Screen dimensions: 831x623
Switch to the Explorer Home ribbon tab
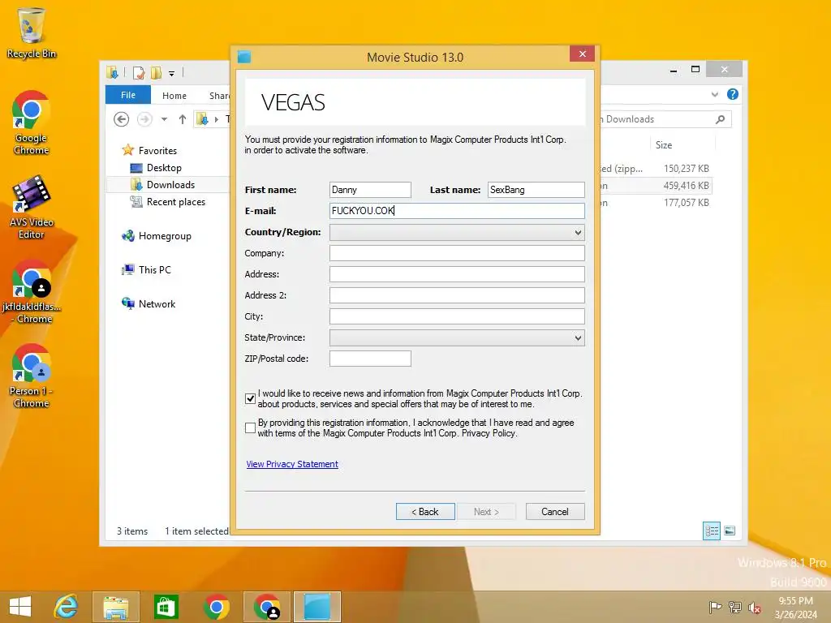174,96
